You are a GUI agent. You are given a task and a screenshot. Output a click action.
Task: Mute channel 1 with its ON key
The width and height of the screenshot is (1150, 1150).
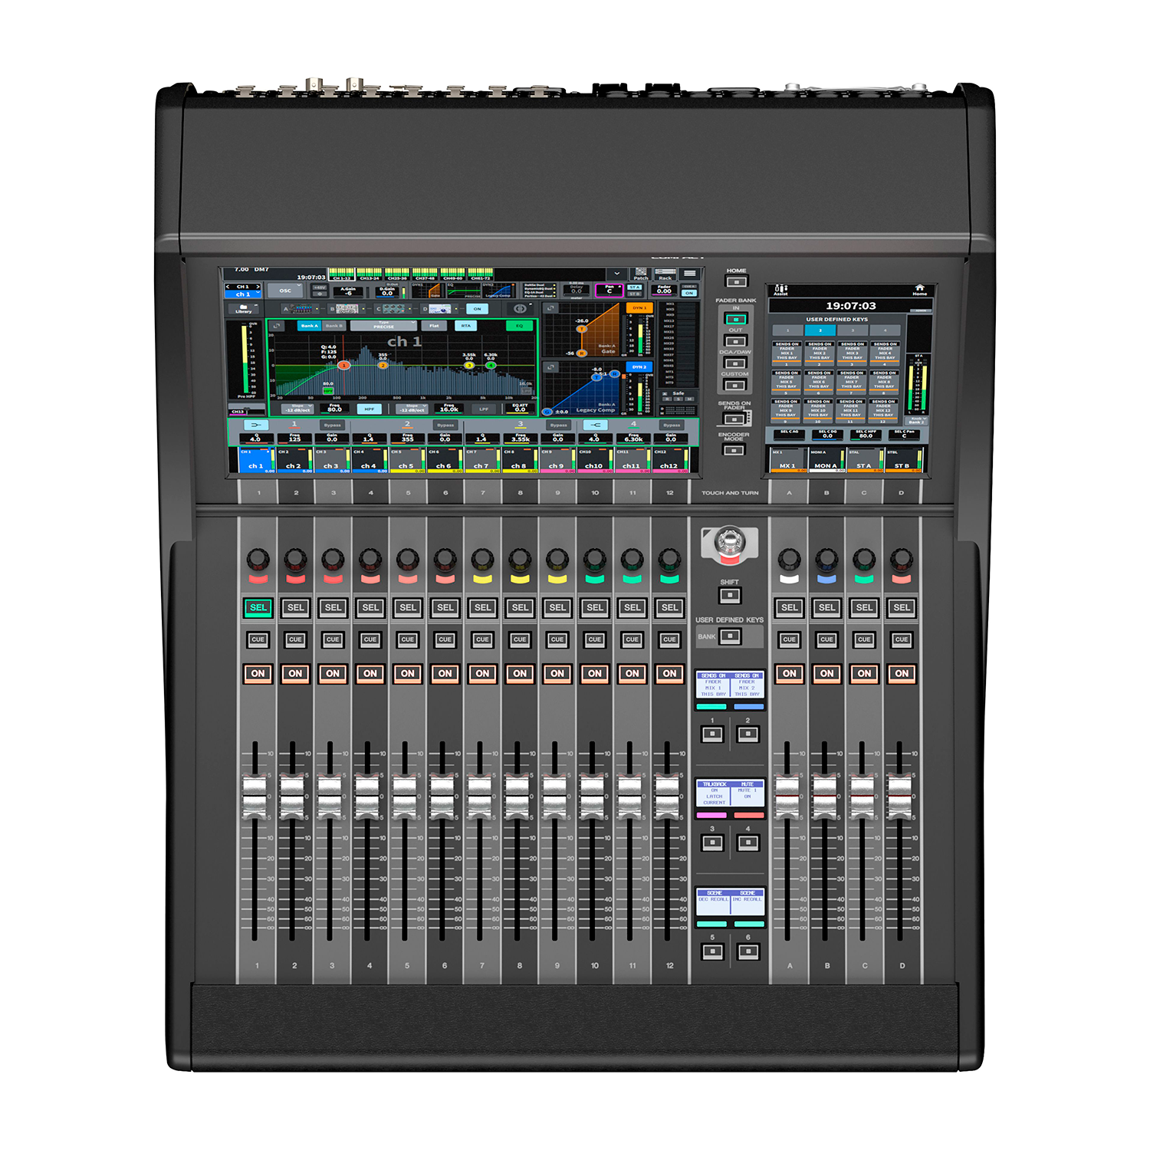pyautogui.click(x=258, y=673)
